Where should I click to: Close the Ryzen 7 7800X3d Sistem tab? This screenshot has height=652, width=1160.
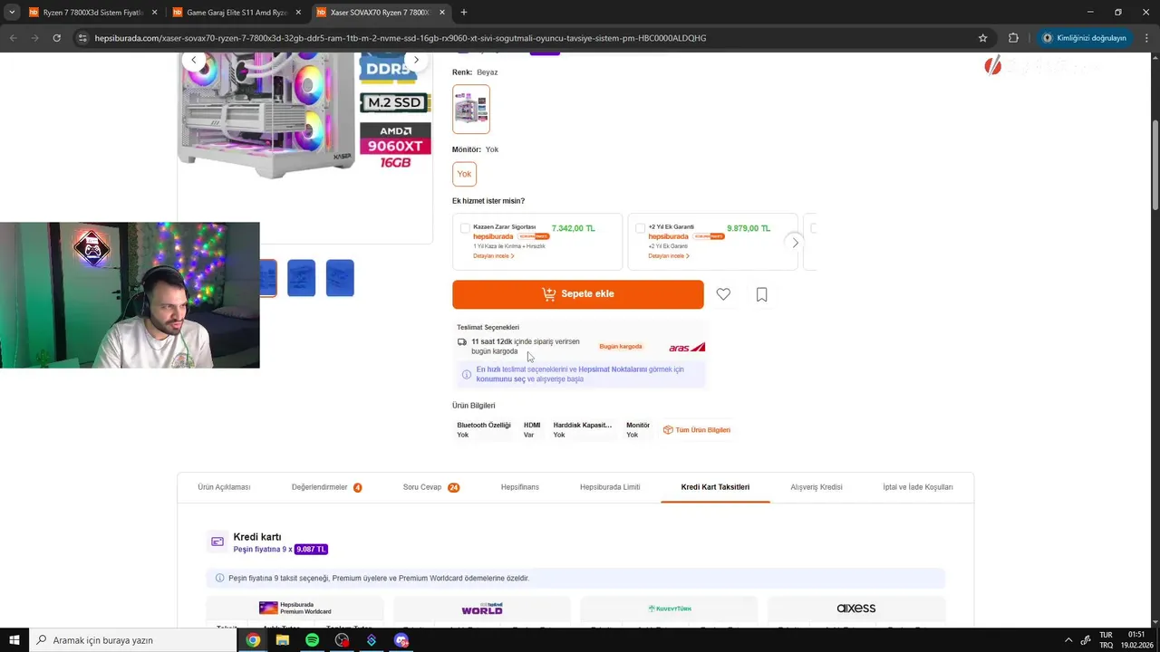coord(154,13)
